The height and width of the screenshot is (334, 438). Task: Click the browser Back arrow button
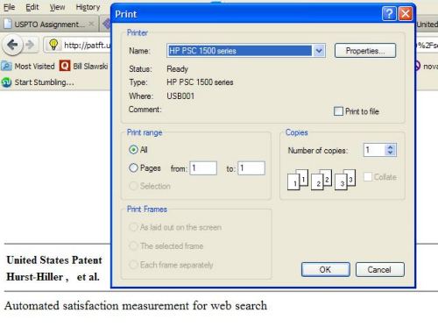[12, 45]
